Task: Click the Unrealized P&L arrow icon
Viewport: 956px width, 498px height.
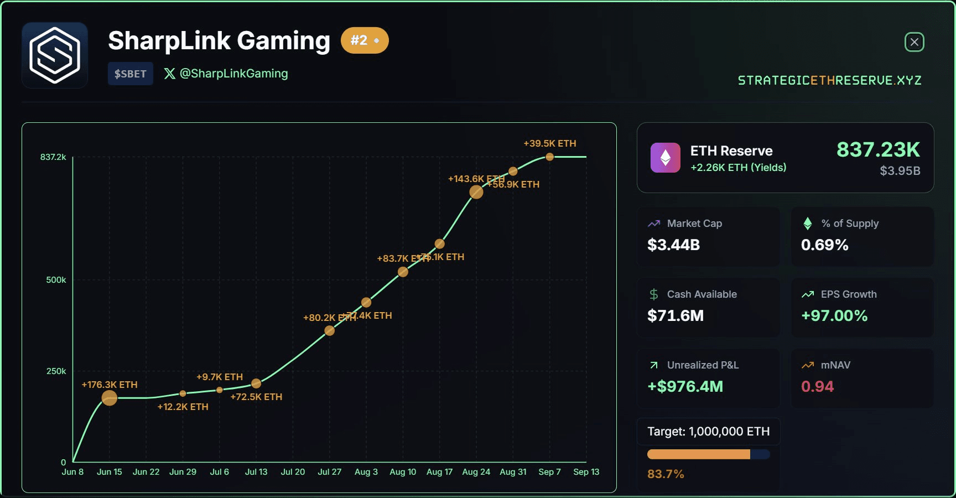Action: pos(654,365)
